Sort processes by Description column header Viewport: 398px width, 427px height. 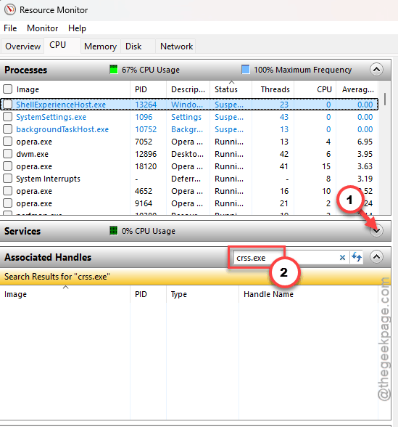pos(188,89)
